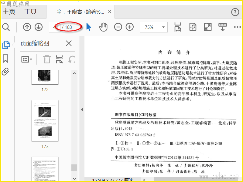Zoom out with the minus button
The height and width of the screenshot is (182, 243).
click(118, 27)
